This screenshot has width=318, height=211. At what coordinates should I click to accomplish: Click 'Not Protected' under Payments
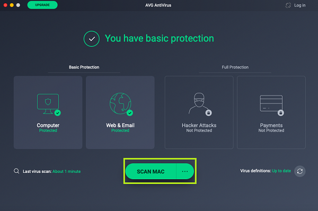click(271, 130)
